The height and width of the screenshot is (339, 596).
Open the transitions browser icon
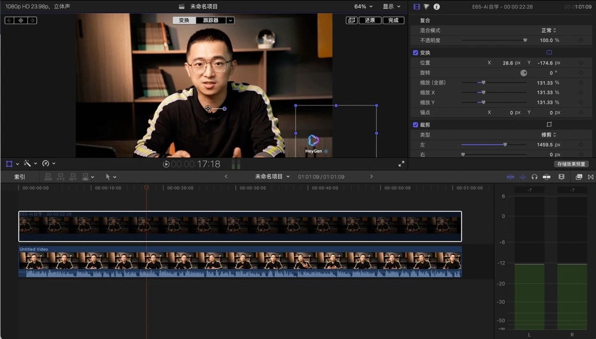[x=591, y=177]
